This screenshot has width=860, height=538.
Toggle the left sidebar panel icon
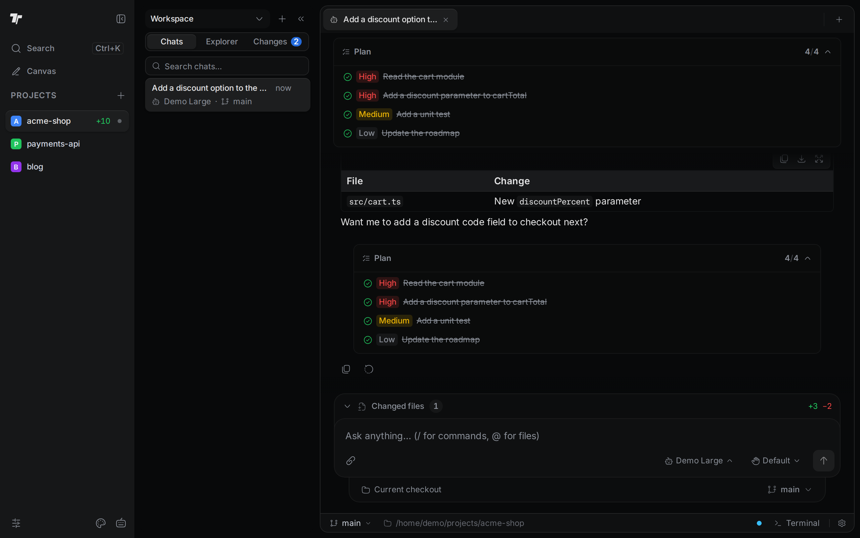[121, 19]
